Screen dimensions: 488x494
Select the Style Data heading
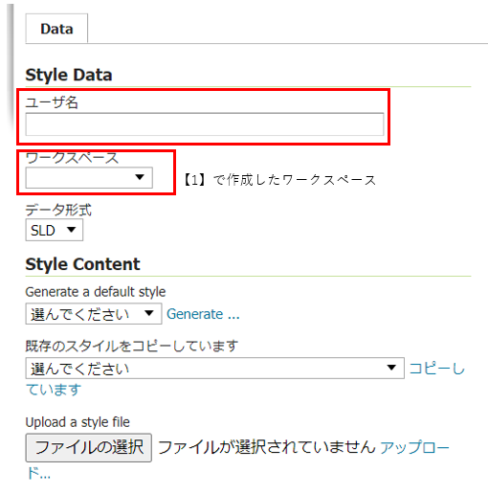tap(69, 75)
